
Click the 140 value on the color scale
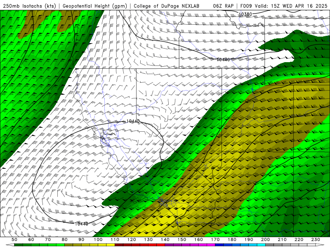coord(165,240)
